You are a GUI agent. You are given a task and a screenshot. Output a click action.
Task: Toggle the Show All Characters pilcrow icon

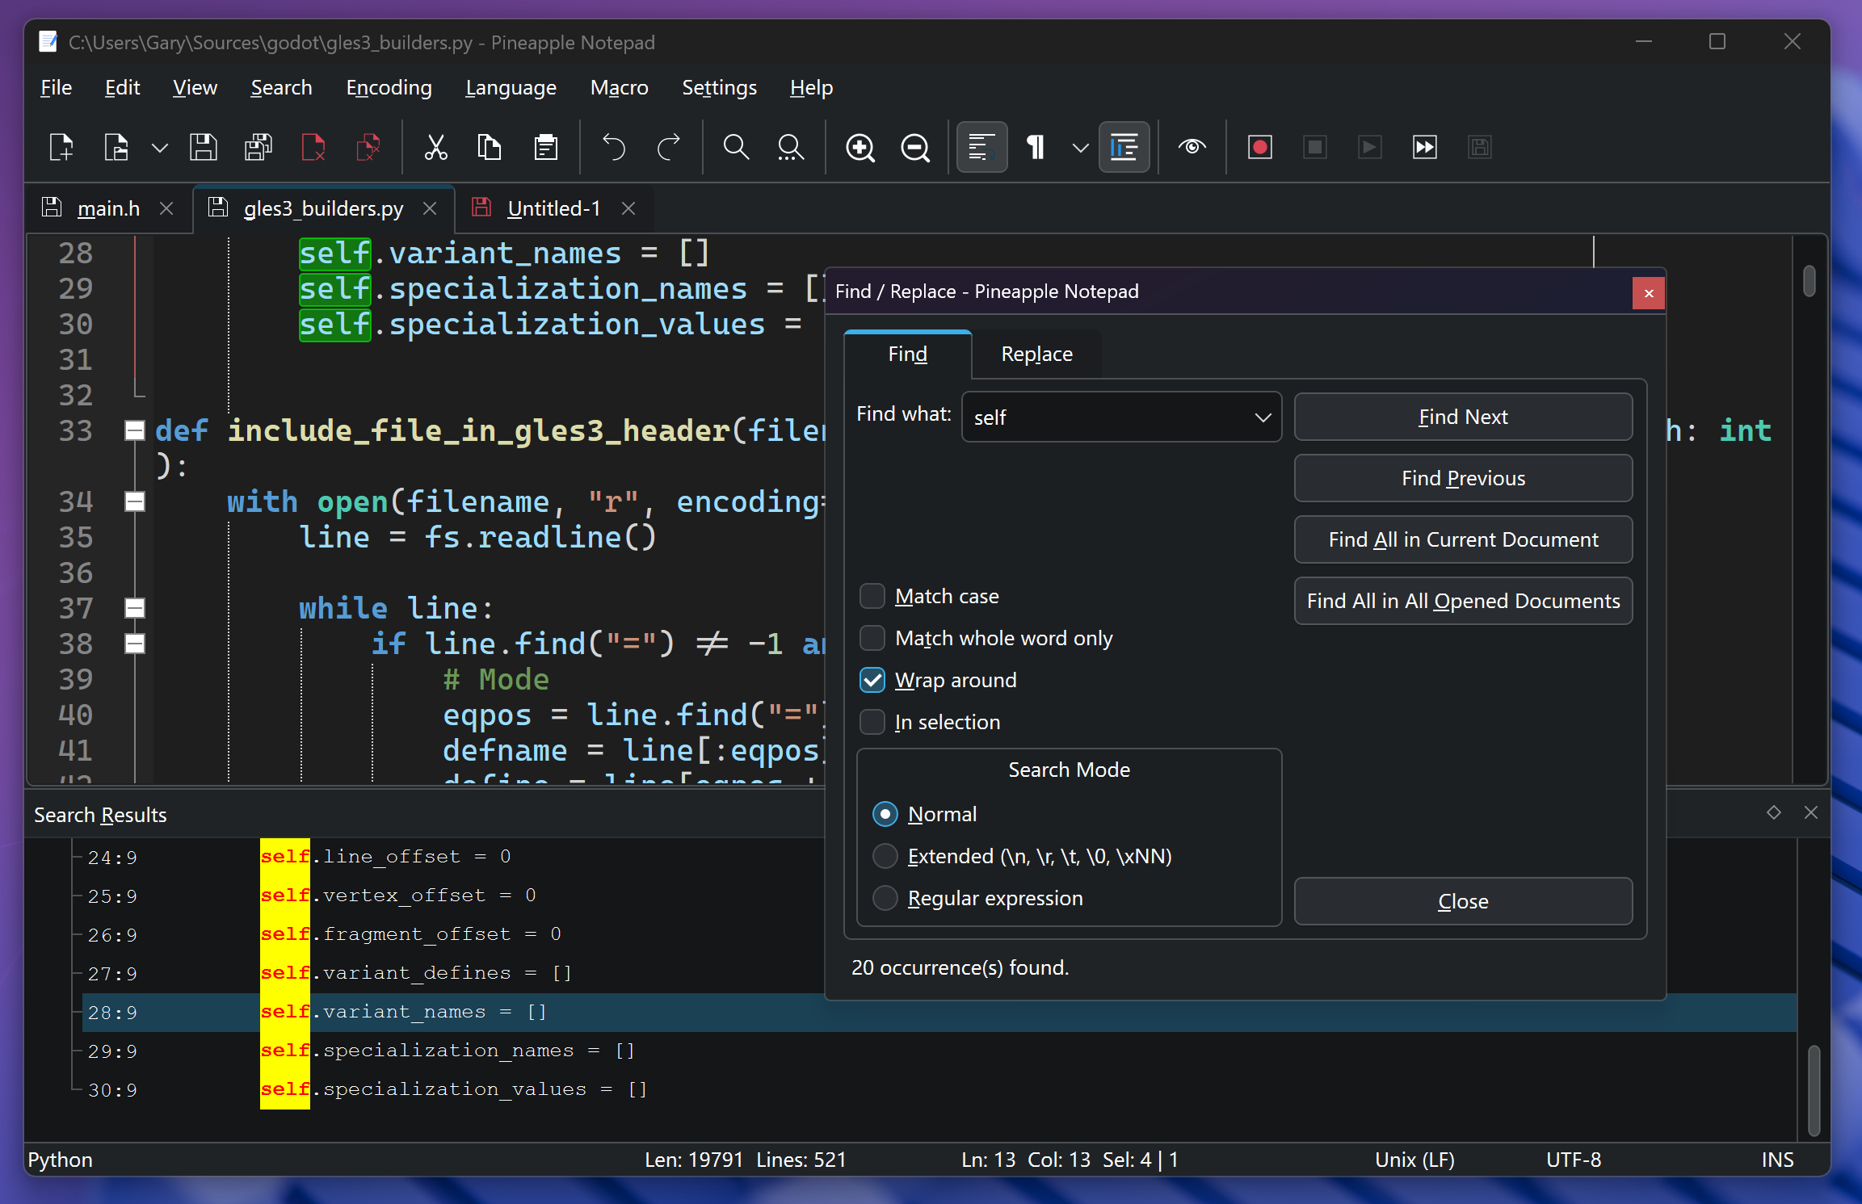1036,148
